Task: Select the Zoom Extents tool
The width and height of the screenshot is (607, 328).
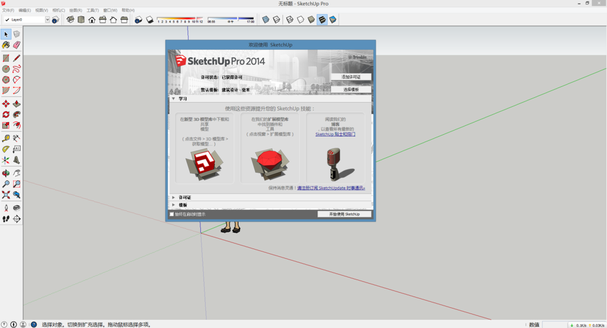Action: pos(6,195)
